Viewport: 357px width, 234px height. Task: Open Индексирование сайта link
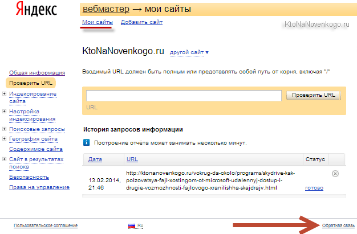[33, 97]
